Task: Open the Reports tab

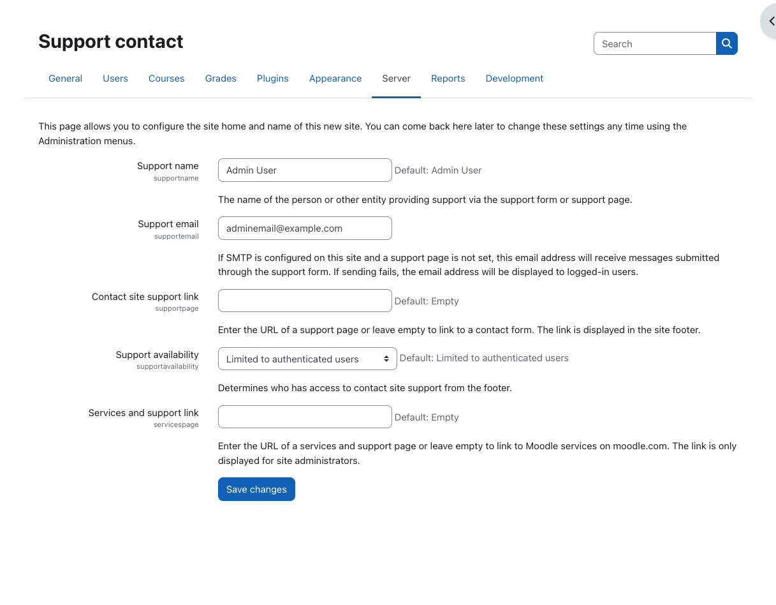Action: coord(448,78)
